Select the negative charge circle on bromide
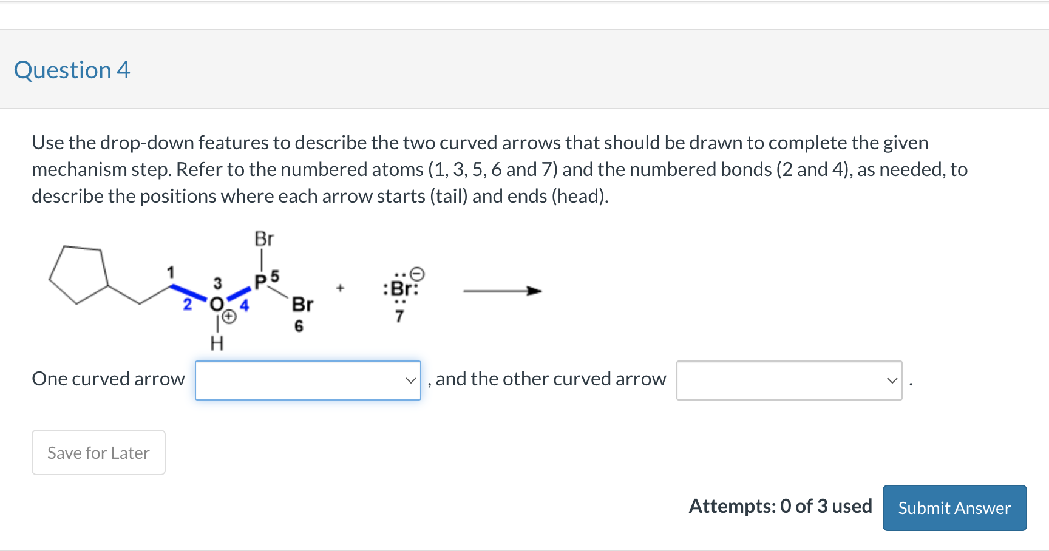 416,274
